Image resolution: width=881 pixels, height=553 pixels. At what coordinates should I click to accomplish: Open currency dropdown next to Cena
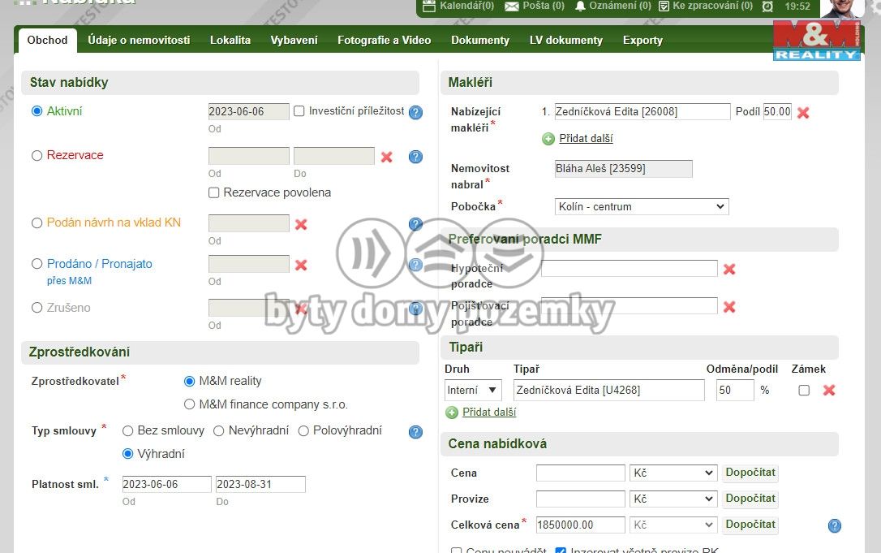(673, 473)
